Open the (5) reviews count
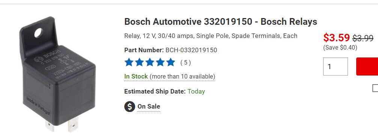This screenshot has height=139, width=378. (186, 62)
